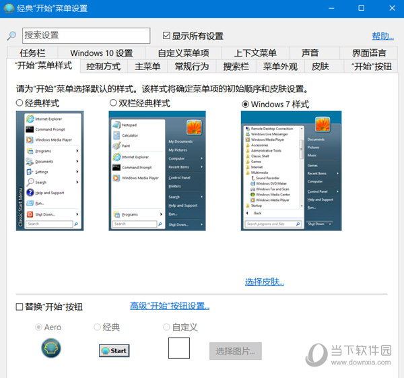This screenshot has height=378, width=404.
Task: Switch to the 上下文菜单 tab
Action: point(255,53)
